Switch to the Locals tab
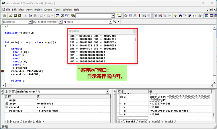 pyautogui.click(x=27, y=121)
